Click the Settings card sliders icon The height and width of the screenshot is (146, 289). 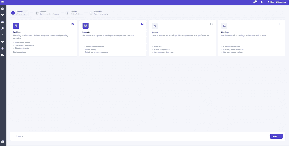tap(224, 26)
